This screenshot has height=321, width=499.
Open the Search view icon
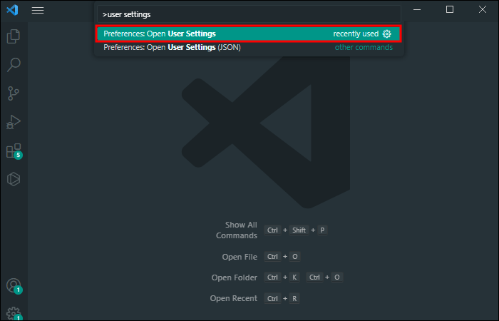pos(14,65)
